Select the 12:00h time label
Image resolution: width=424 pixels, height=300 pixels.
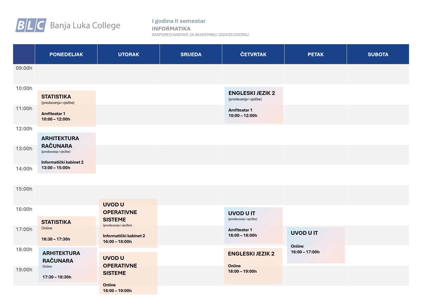24,129
